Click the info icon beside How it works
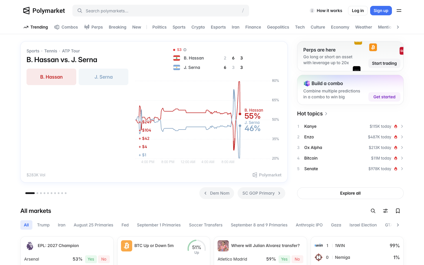 (x=312, y=11)
